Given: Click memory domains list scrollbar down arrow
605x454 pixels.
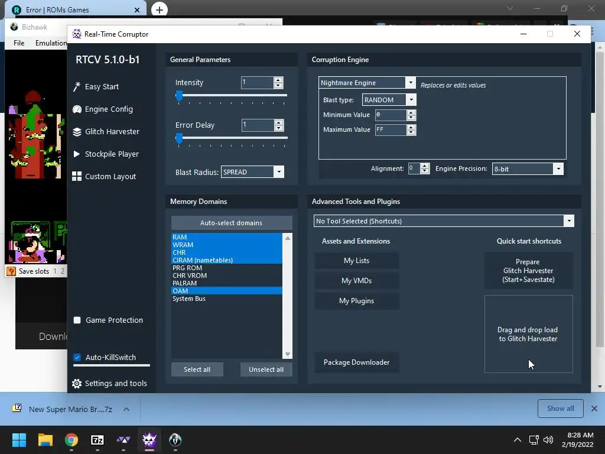Looking at the screenshot, I should click(x=288, y=354).
